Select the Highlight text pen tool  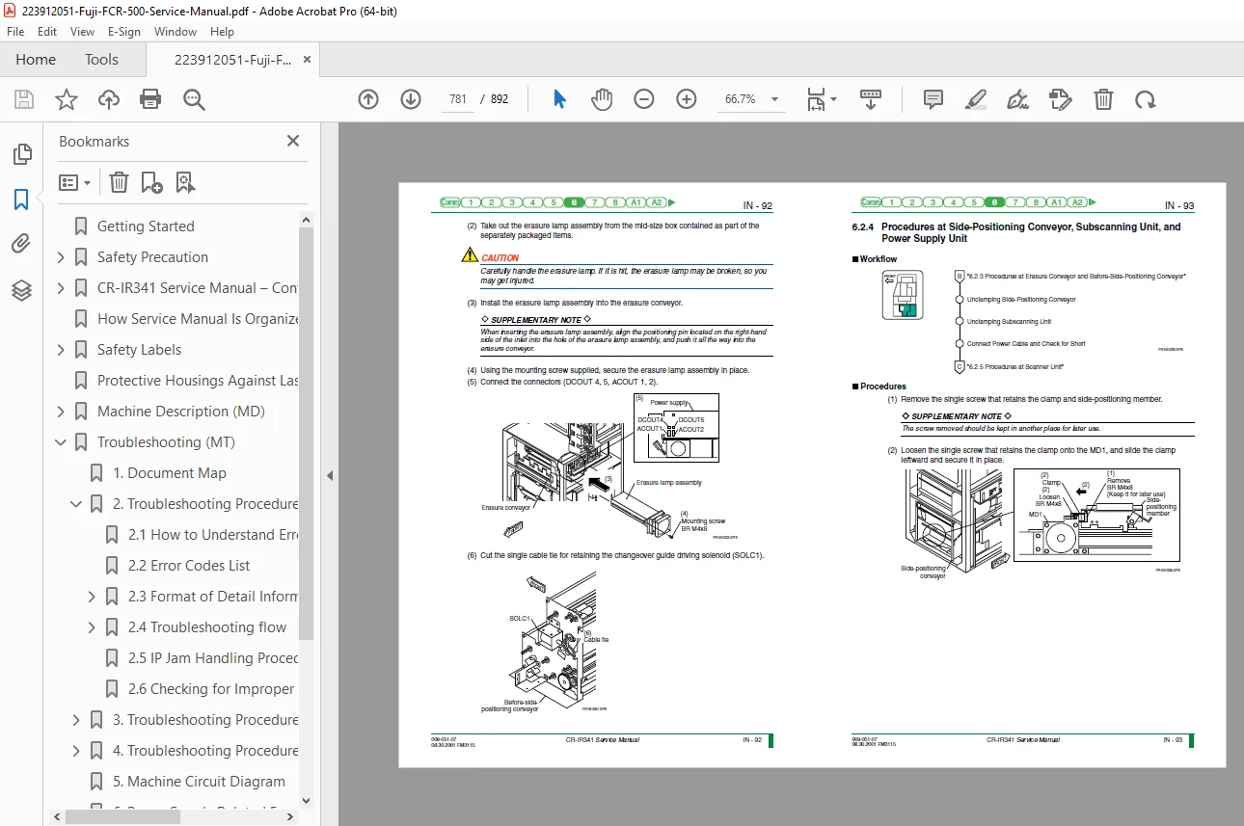coord(975,99)
